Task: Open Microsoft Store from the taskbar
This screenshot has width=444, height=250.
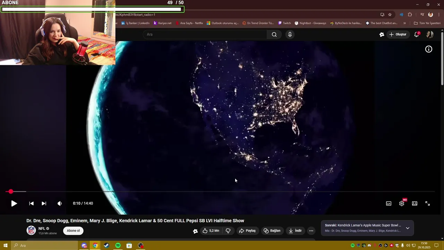Action: tap(129, 245)
